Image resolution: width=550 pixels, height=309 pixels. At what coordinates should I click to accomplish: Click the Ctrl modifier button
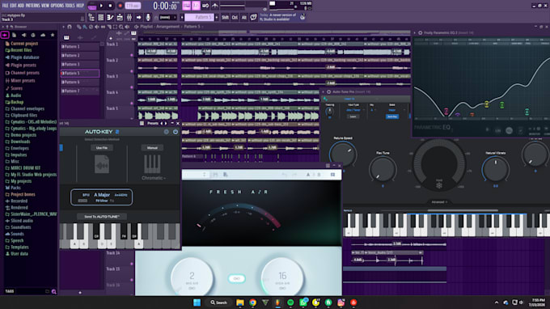(x=235, y=17)
